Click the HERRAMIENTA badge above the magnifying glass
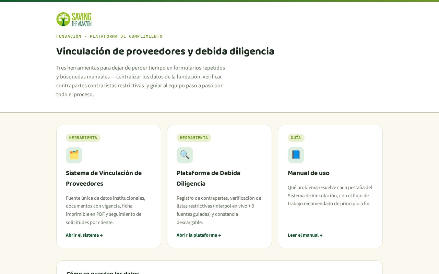Image resolution: width=439 pixels, height=274 pixels. (x=194, y=138)
